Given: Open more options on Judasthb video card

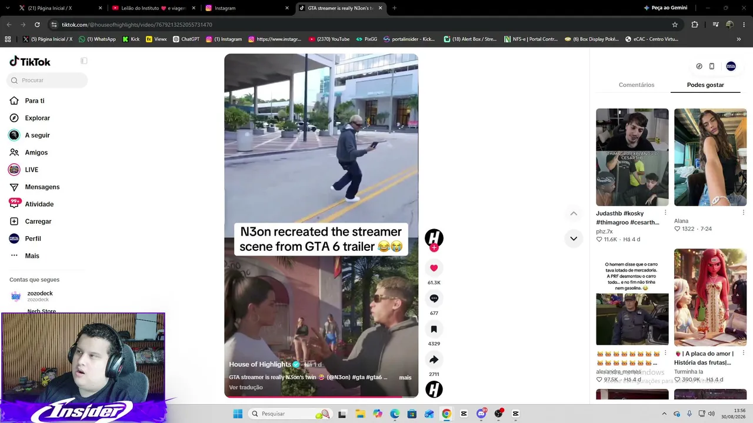Looking at the screenshot, I should pos(665,213).
